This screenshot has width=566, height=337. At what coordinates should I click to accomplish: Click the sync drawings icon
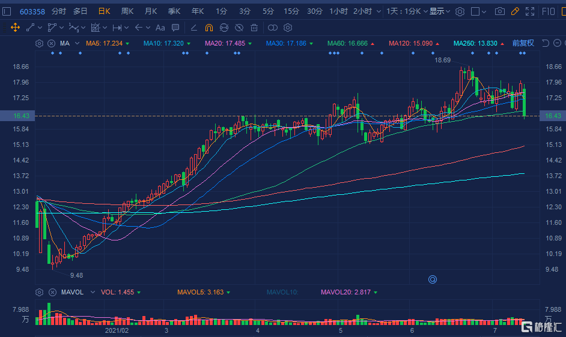(224, 28)
